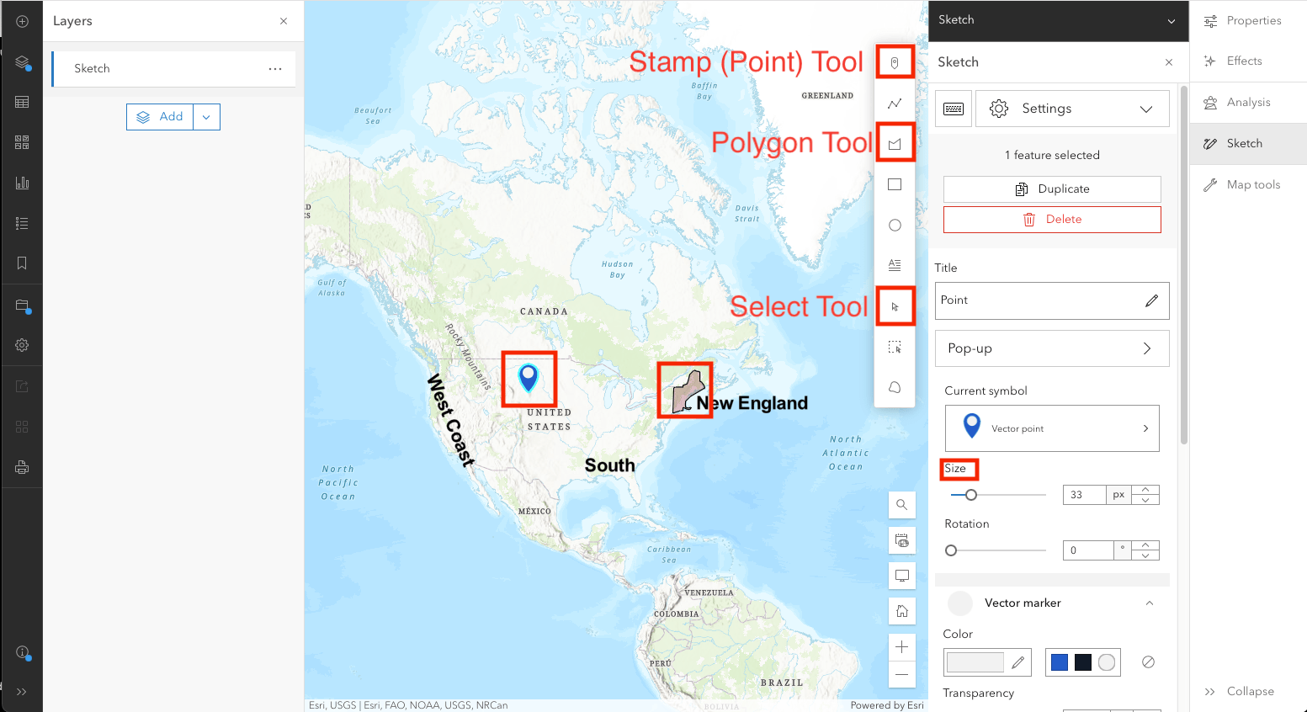Remove color with no-color icon
This screenshot has height=712, width=1307.
pos(1148,662)
